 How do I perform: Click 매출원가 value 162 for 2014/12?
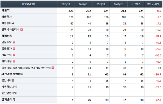(89, 17)
